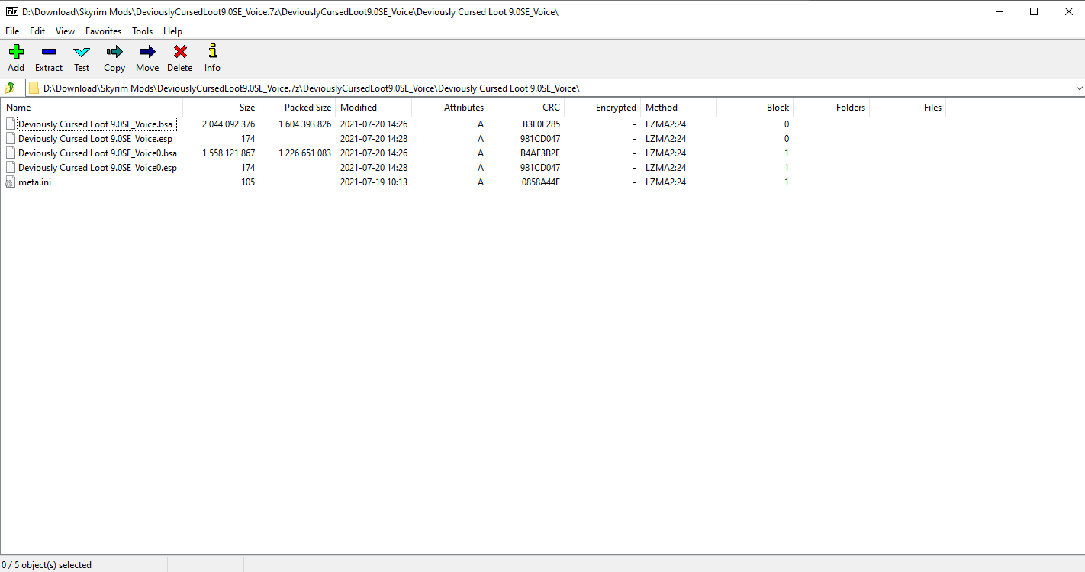Click status bar selected objects text
1085x572 pixels.
(47, 565)
